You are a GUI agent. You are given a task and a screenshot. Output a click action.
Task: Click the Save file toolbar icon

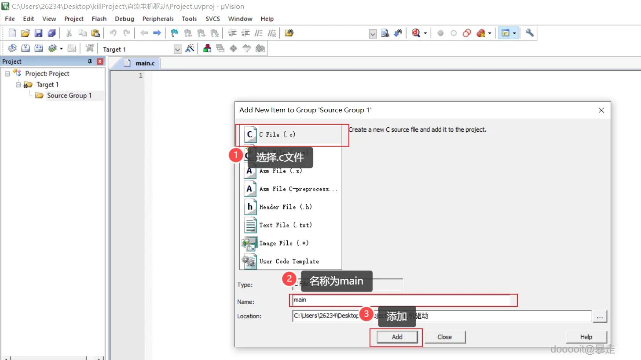click(39, 33)
